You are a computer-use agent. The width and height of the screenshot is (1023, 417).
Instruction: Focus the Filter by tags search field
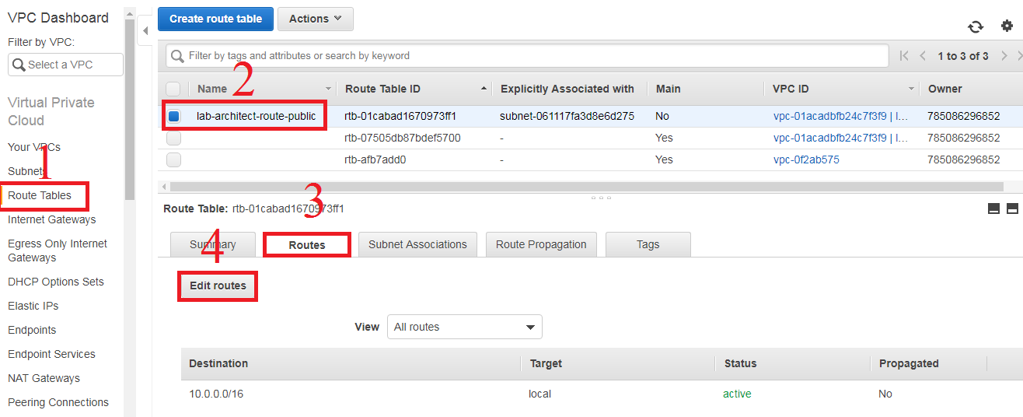click(527, 56)
